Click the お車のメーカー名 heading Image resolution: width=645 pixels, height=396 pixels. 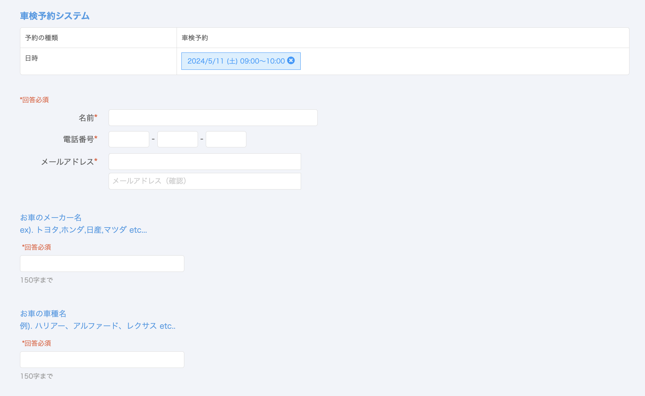click(x=51, y=218)
